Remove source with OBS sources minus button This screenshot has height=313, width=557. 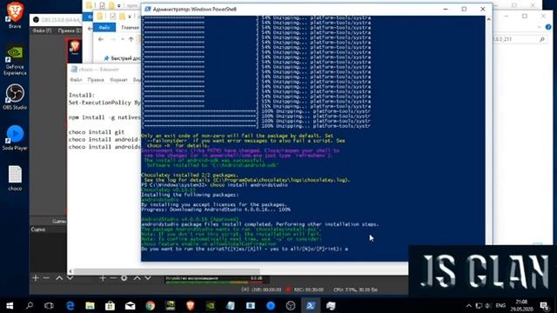click(113, 278)
